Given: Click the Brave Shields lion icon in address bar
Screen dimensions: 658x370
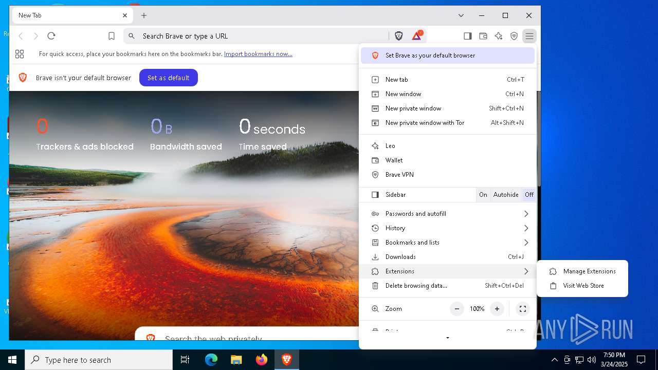Looking at the screenshot, I should tap(399, 36).
